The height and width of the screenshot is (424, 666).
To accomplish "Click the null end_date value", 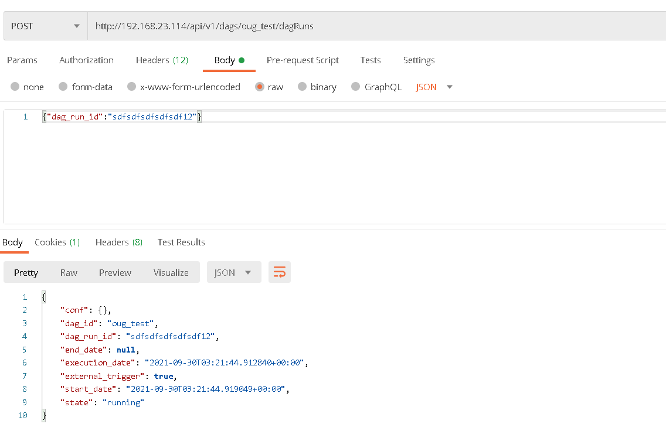I will (125, 350).
